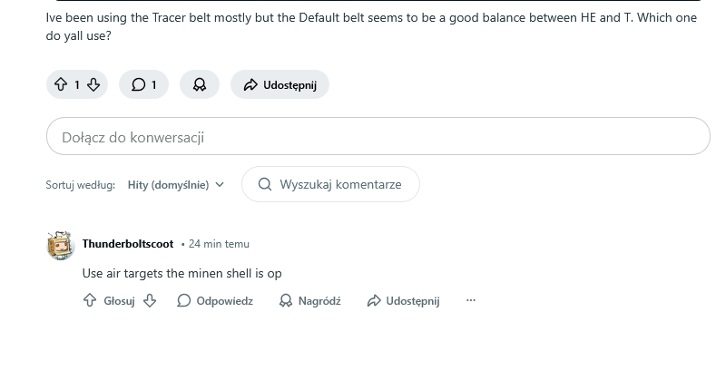Click the 24 min temu timestamp

tap(219, 244)
